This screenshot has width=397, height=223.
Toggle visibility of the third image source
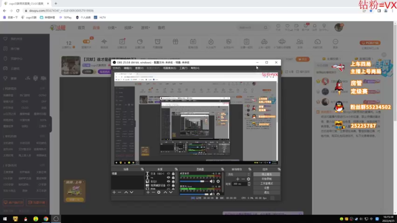point(168,181)
